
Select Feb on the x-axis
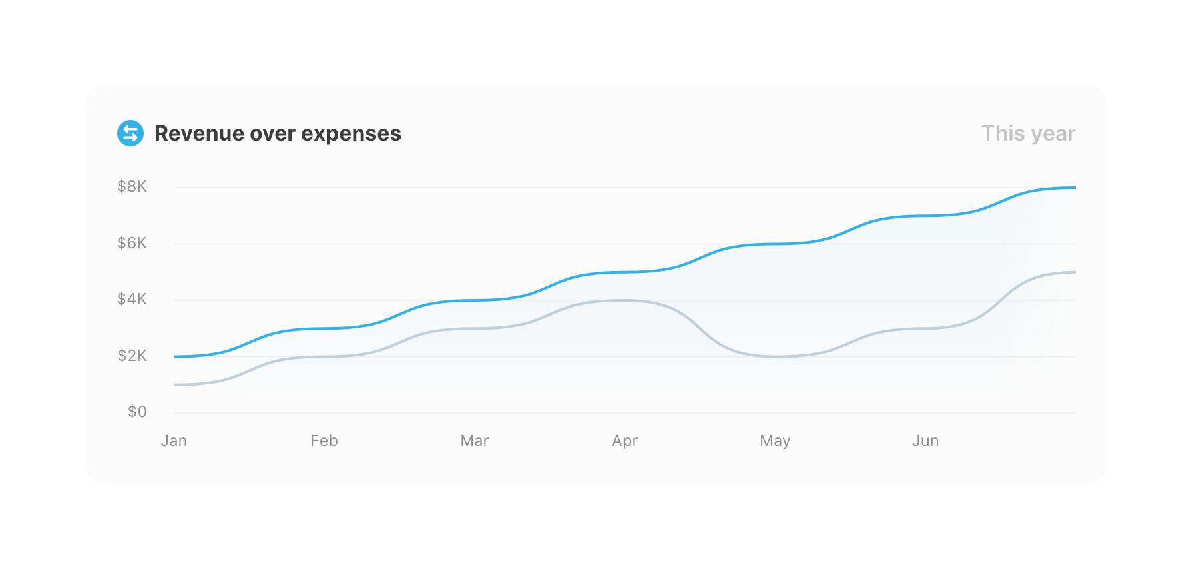click(324, 441)
